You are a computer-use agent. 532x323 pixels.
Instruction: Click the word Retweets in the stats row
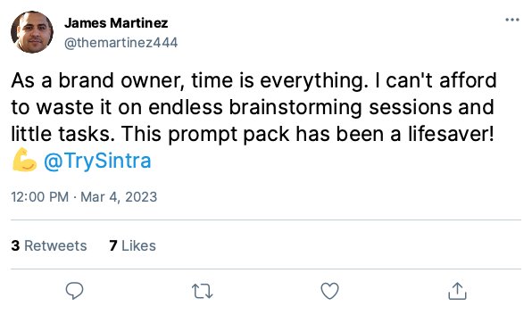pos(55,245)
